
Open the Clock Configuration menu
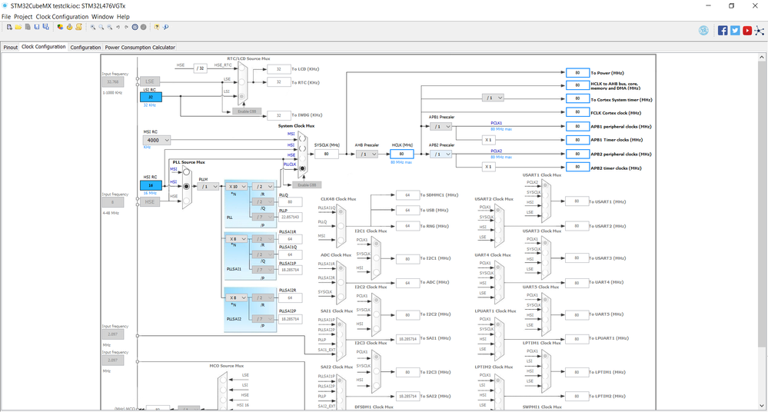point(62,17)
